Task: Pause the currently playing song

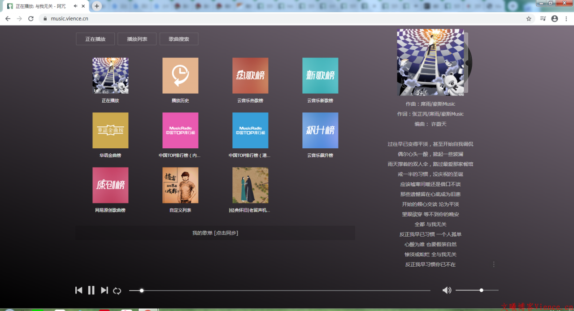Action: (91, 290)
